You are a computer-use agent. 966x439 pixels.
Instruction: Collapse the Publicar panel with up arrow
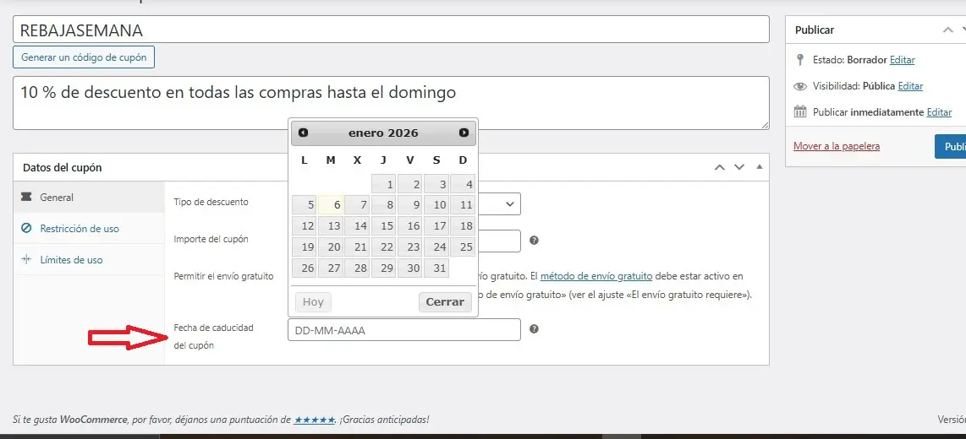(x=948, y=30)
